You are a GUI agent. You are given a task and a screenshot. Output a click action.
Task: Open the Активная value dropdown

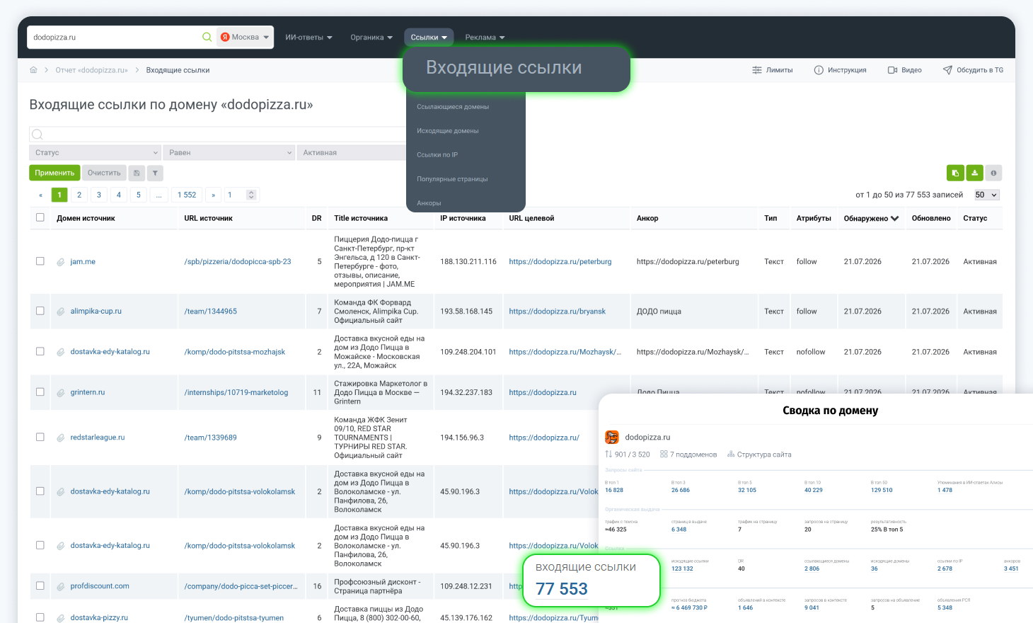352,153
